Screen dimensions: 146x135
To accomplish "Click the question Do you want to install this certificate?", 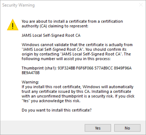I will click(x=57, y=110).
